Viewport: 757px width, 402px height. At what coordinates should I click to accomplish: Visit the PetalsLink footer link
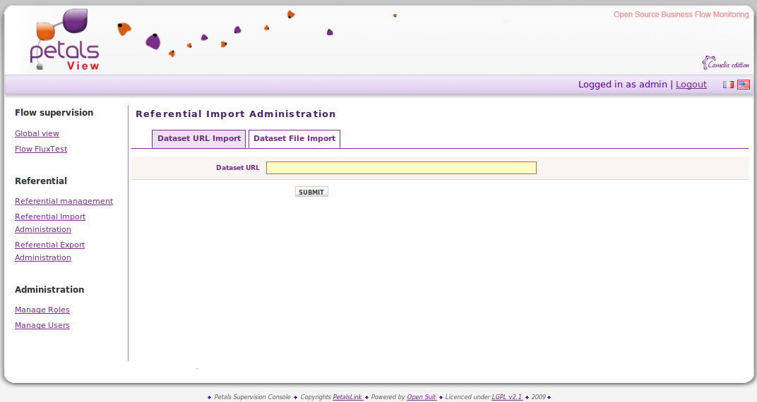pos(347,397)
